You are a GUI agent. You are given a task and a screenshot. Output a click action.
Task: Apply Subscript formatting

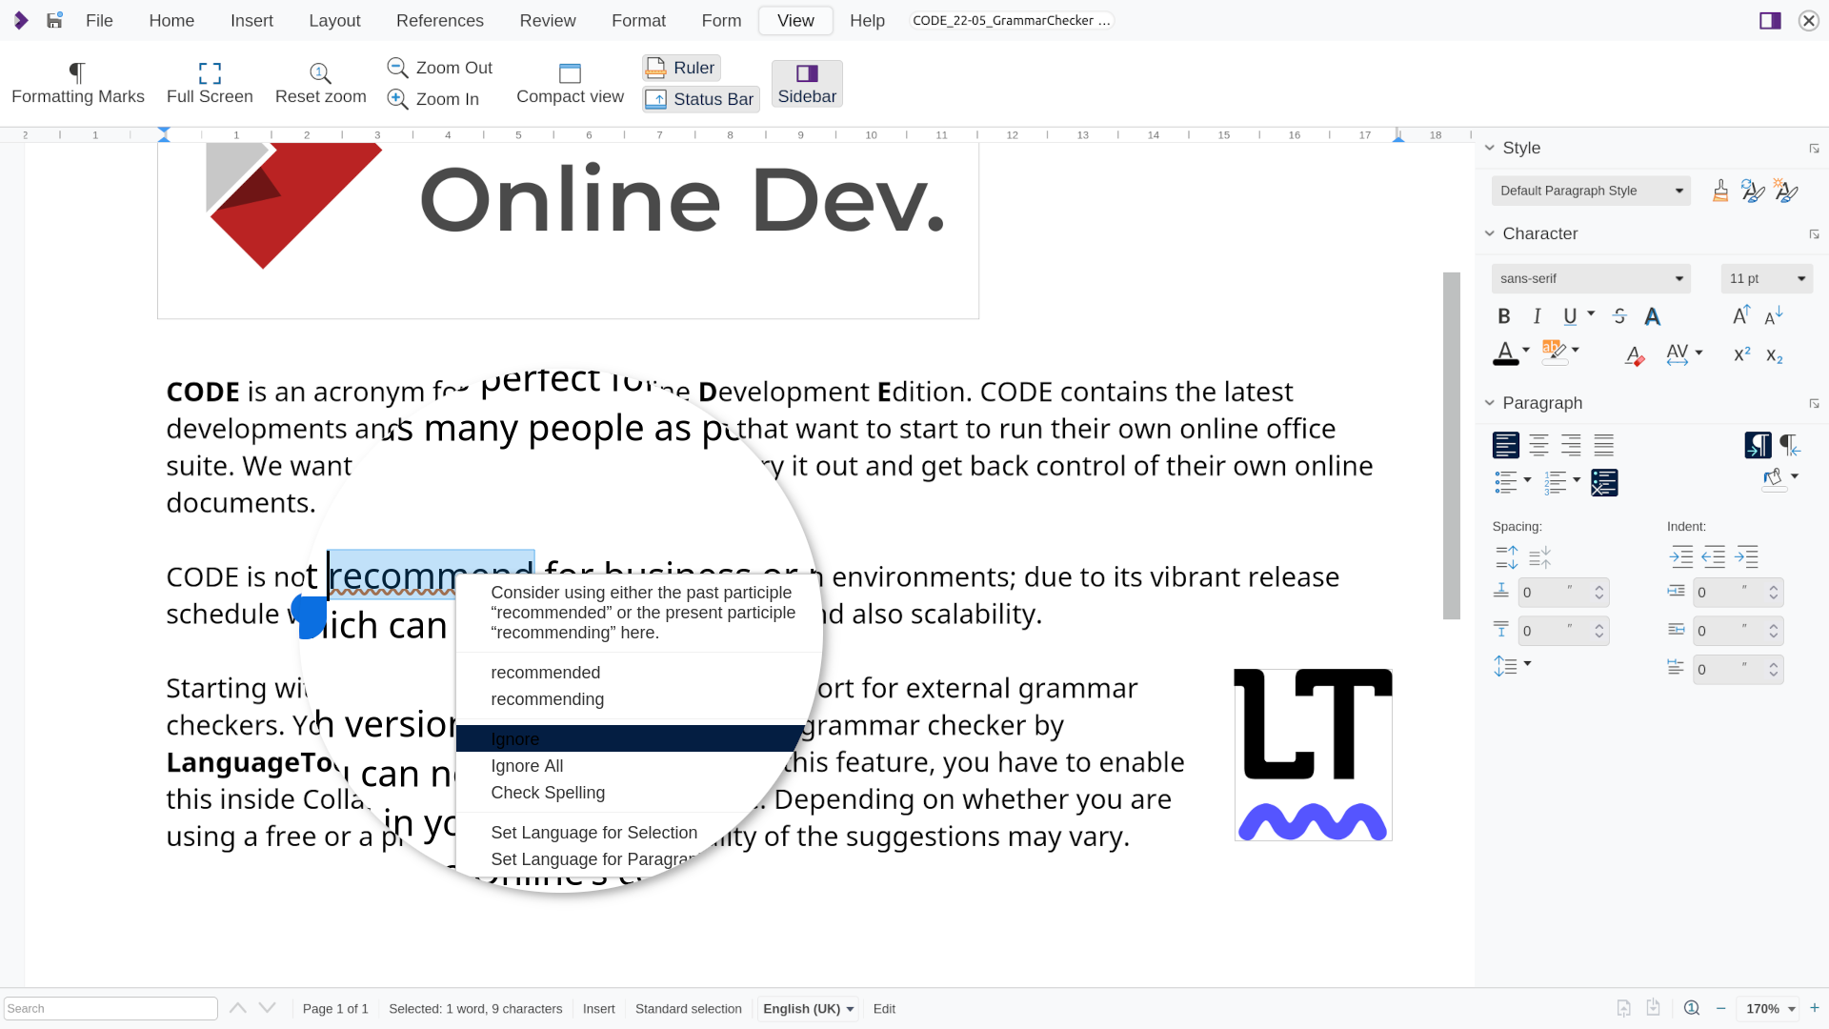click(x=1774, y=354)
